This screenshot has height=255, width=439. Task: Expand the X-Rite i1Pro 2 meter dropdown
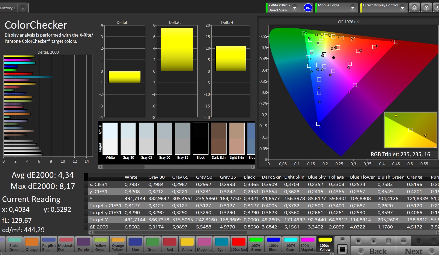[x=295, y=8]
